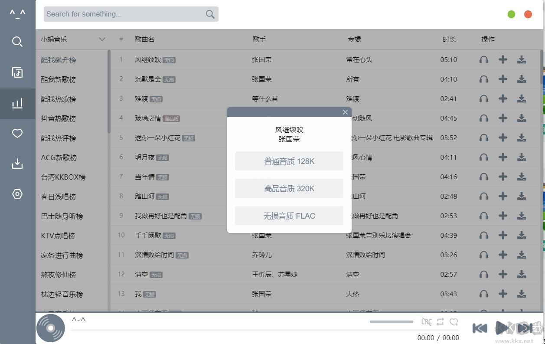Choose 普通音质 128K quality
This screenshot has height=344, width=545.
point(289,161)
